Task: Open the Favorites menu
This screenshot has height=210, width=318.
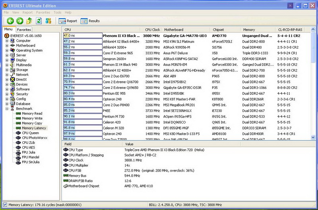Action: (x=43, y=12)
